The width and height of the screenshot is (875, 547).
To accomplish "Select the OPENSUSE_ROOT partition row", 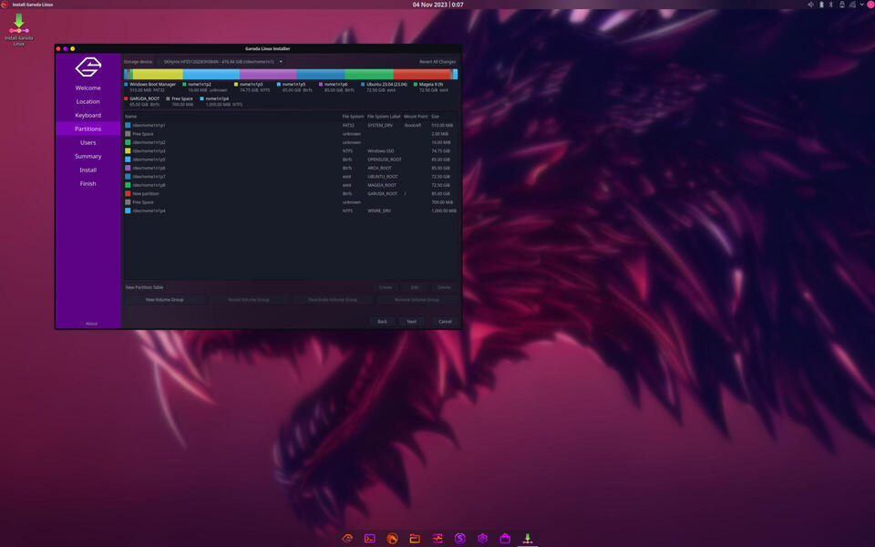I will pos(291,160).
